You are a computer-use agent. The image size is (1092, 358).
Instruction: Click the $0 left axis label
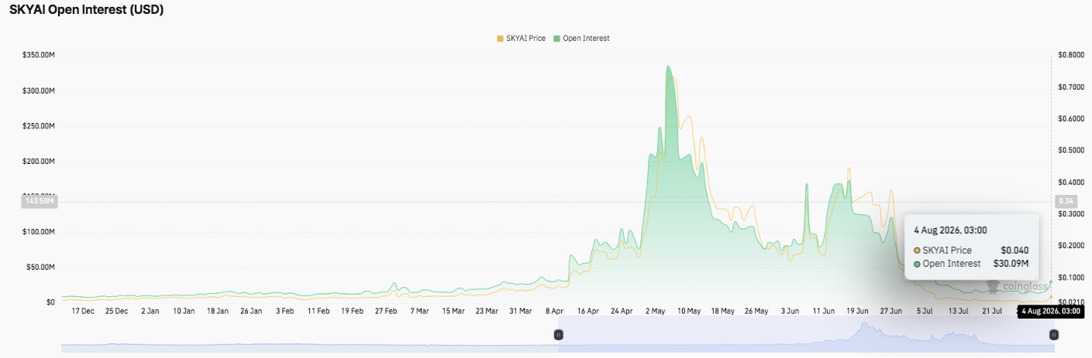point(50,302)
